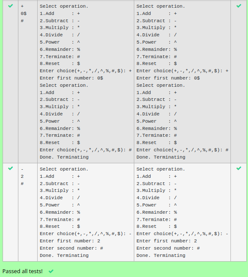Click the first test's left green checkmark
248x277 pixels.
(x=10, y=6)
